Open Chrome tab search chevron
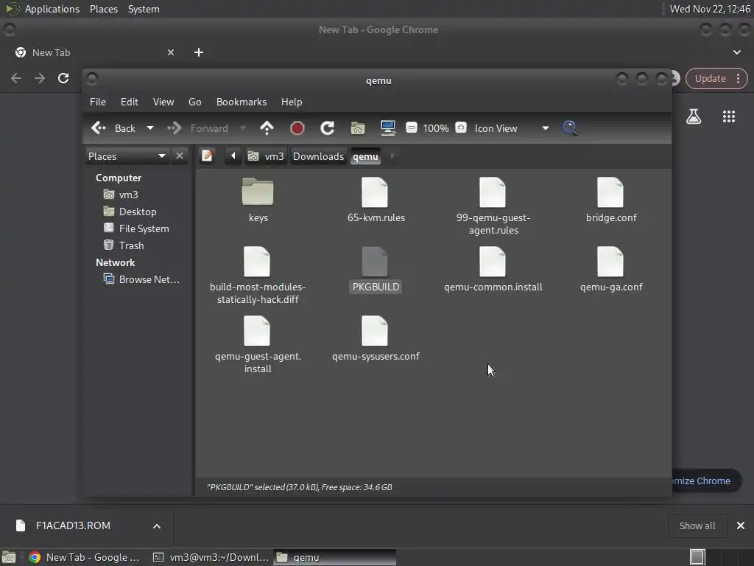Screen dimensions: 754x566 pyautogui.click(x=736, y=52)
